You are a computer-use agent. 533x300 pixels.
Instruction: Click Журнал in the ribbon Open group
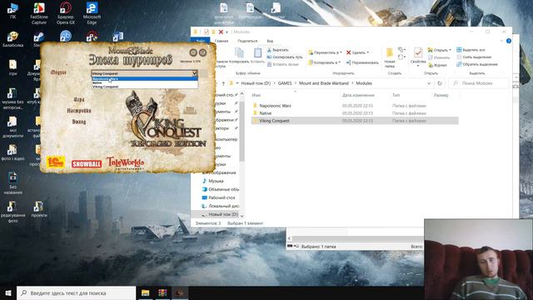[437, 65]
